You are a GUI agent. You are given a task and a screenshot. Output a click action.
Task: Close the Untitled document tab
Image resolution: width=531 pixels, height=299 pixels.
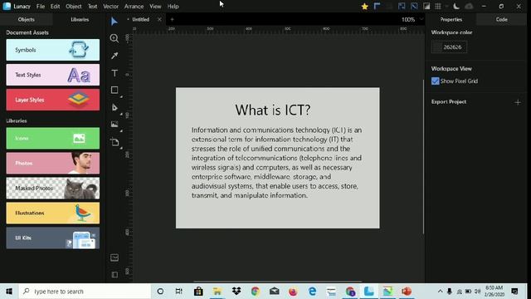pos(159,19)
